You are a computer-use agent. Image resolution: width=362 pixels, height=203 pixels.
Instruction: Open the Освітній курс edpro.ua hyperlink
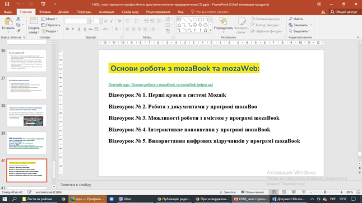coord(161,85)
